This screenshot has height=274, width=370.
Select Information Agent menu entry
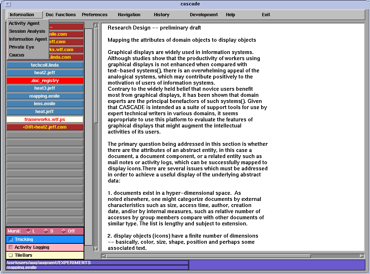point(28,39)
